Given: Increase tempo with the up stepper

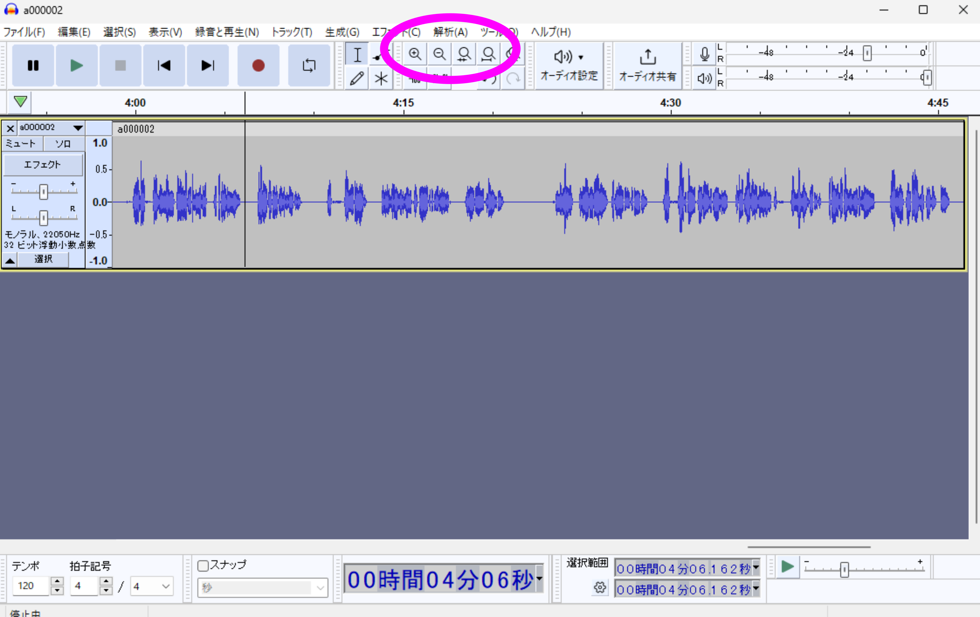Looking at the screenshot, I should pyautogui.click(x=57, y=581).
